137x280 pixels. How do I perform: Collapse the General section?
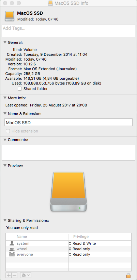pyautogui.click(x=5, y=42)
